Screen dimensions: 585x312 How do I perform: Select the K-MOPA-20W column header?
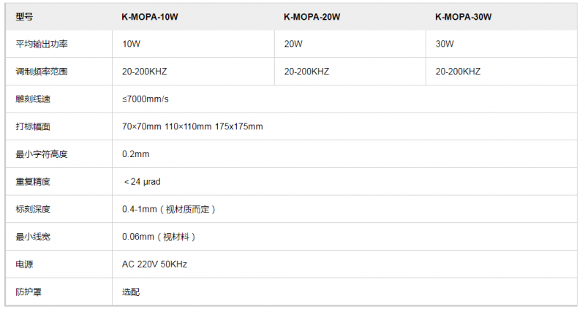pos(312,17)
